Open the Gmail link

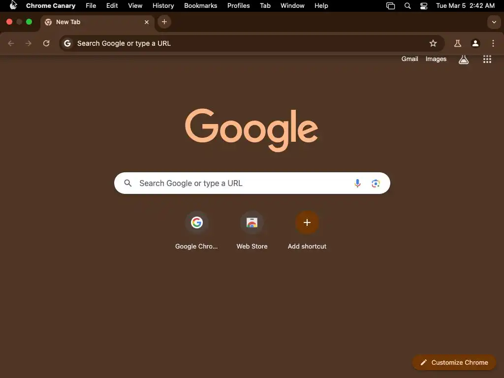tap(409, 59)
